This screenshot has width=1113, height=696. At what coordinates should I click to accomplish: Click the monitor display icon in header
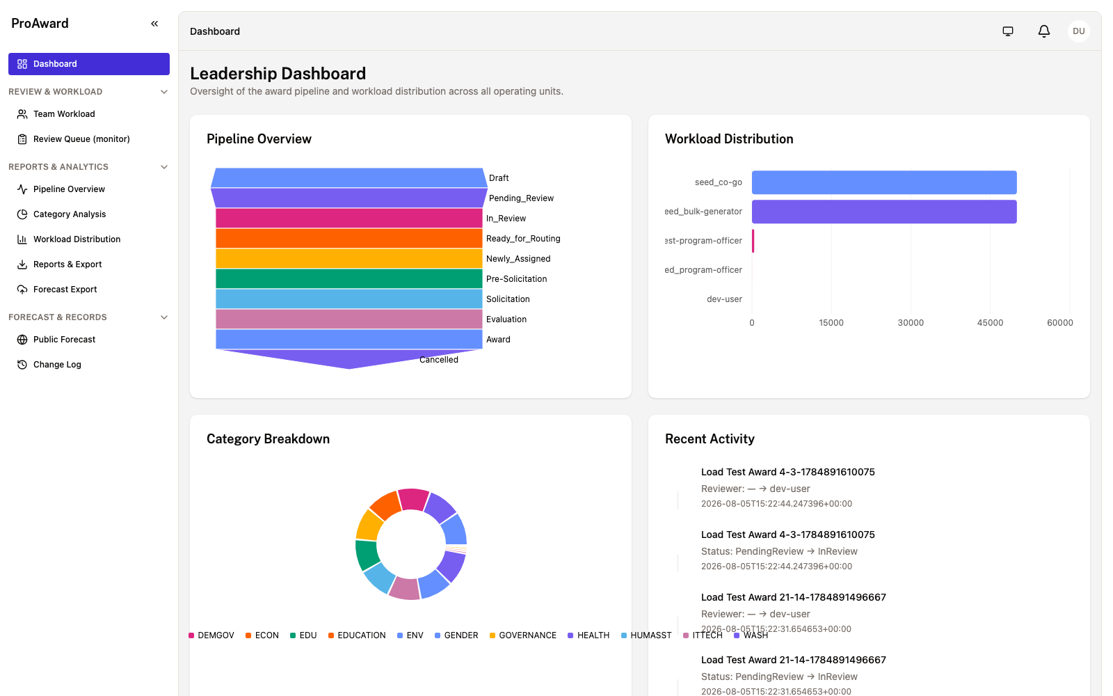click(1008, 31)
